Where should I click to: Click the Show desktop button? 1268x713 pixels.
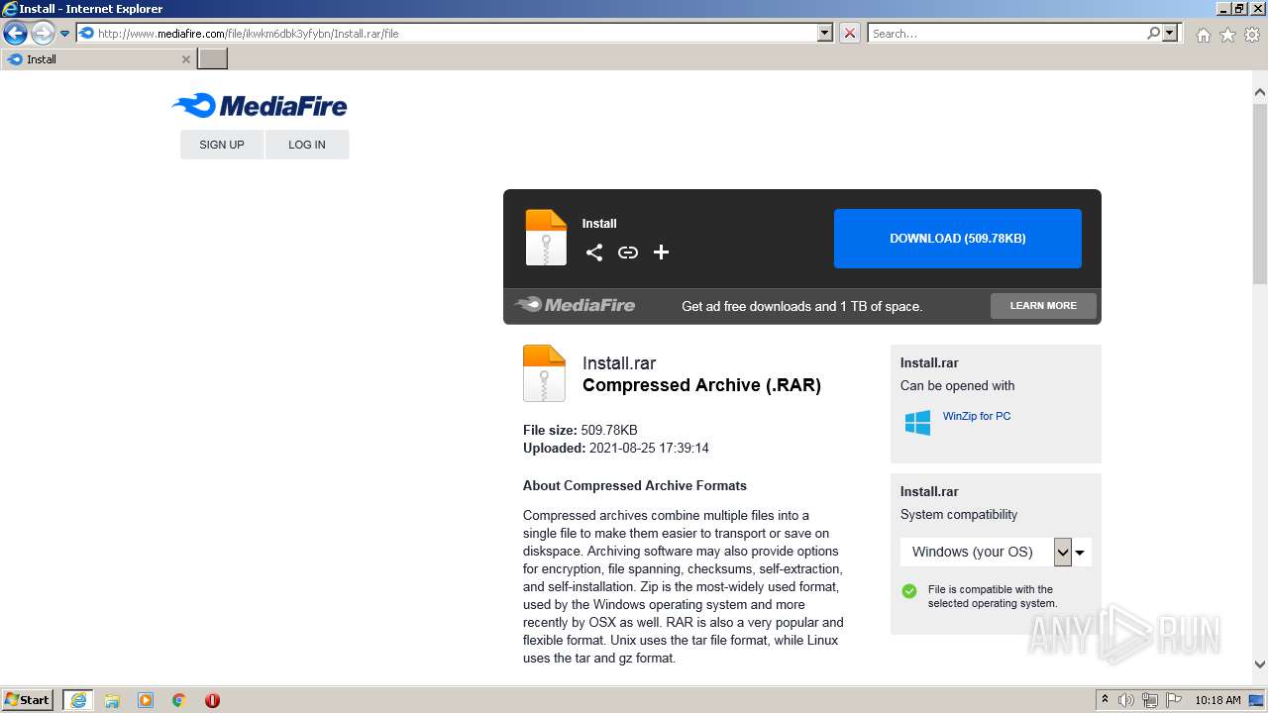(1257, 700)
